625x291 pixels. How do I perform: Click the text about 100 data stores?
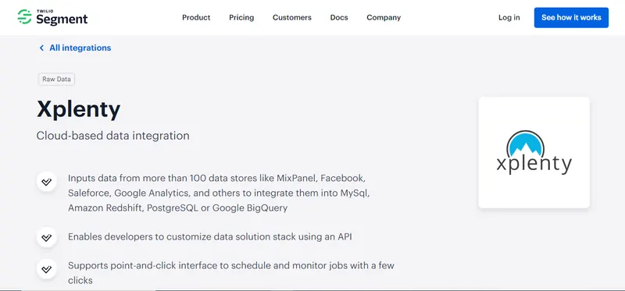point(220,193)
